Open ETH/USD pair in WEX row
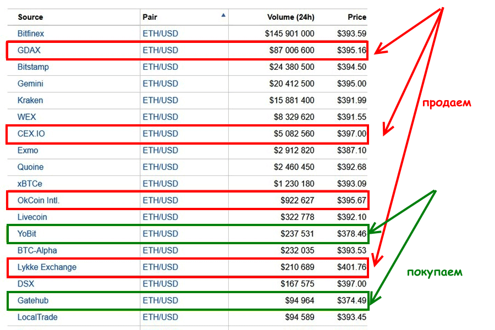The image size is (495, 330). pos(160,117)
